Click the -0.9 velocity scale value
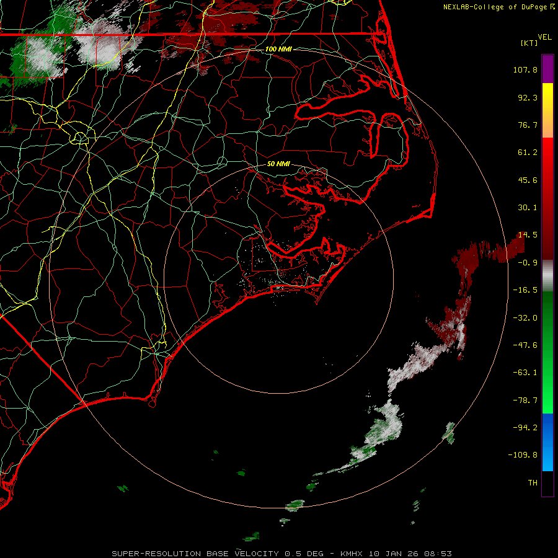558x558 pixels. 528,263
